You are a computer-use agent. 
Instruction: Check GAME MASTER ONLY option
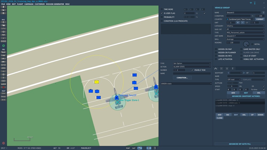click(x=241, y=49)
